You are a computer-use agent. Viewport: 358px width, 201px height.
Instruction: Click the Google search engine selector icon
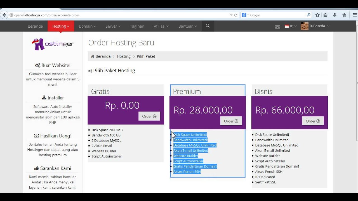click(x=245, y=15)
